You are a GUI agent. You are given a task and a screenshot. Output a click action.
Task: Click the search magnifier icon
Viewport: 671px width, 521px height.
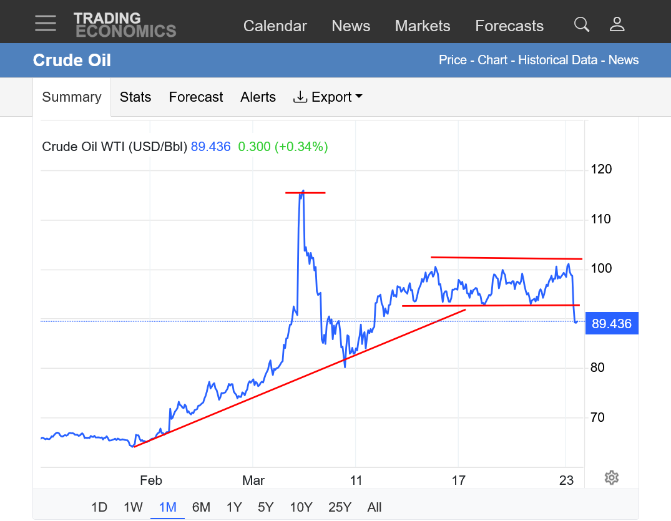(x=581, y=24)
